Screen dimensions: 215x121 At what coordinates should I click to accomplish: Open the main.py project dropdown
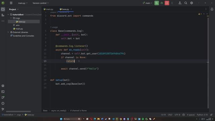[23, 3]
